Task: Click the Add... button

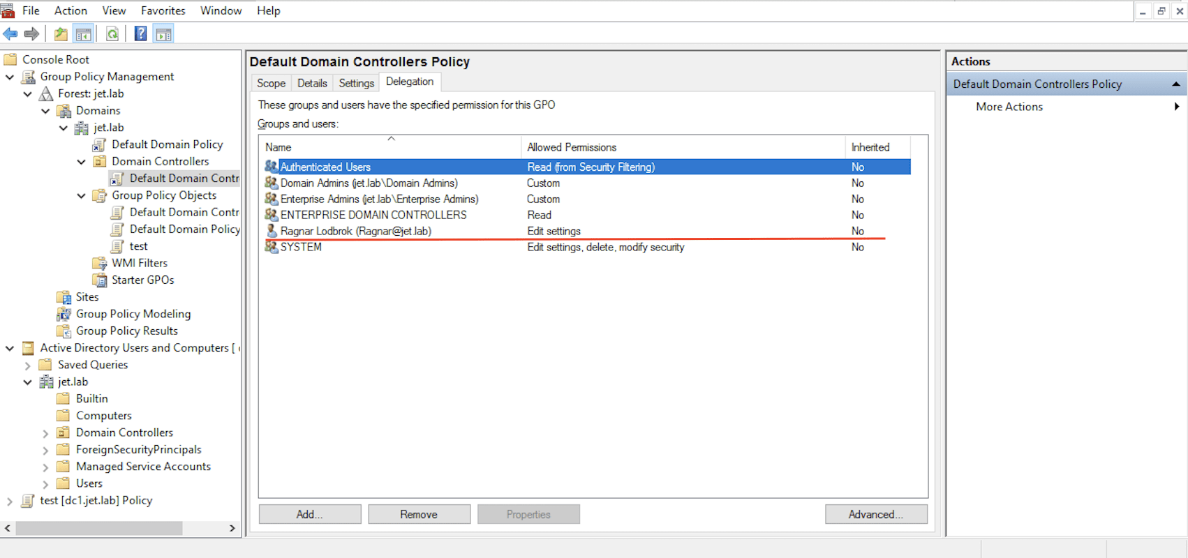Action: point(310,514)
